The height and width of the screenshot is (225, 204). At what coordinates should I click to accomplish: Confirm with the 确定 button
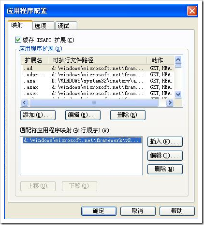[99, 211]
